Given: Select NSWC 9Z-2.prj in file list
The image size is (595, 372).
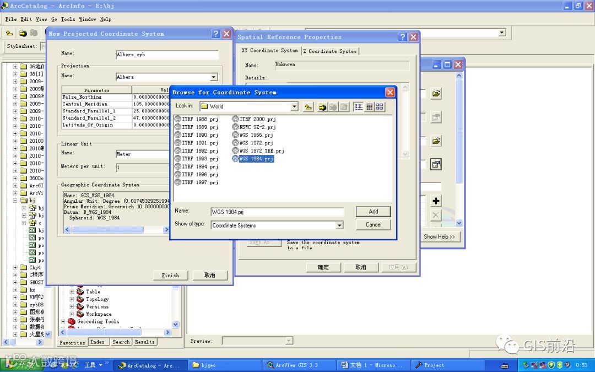Looking at the screenshot, I should click(254, 127).
